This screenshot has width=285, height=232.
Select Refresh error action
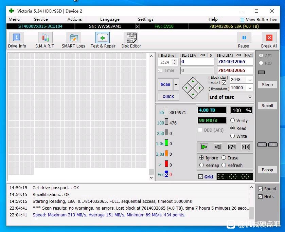coord(224,165)
